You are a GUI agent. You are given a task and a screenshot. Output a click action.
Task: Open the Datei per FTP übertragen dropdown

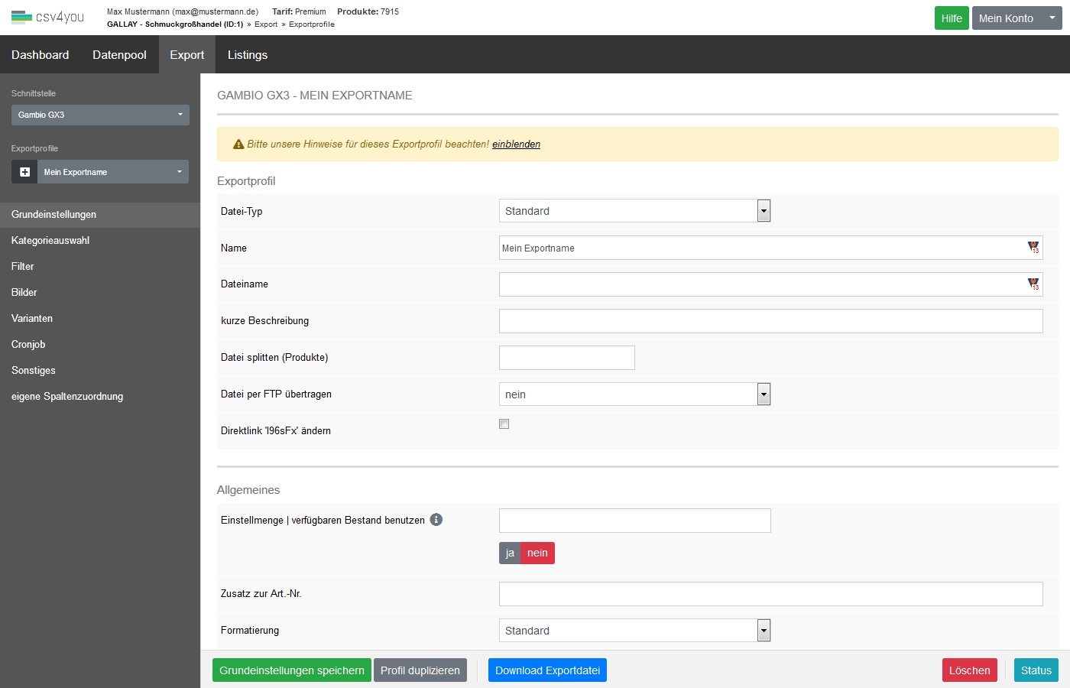[634, 394]
